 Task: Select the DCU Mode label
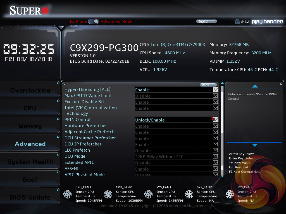tap(75, 156)
